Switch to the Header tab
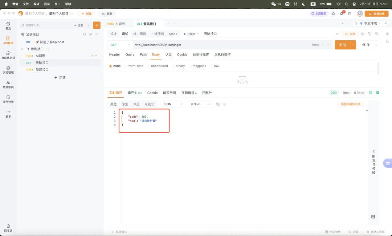The height and width of the screenshot is (236, 392). [x=114, y=54]
